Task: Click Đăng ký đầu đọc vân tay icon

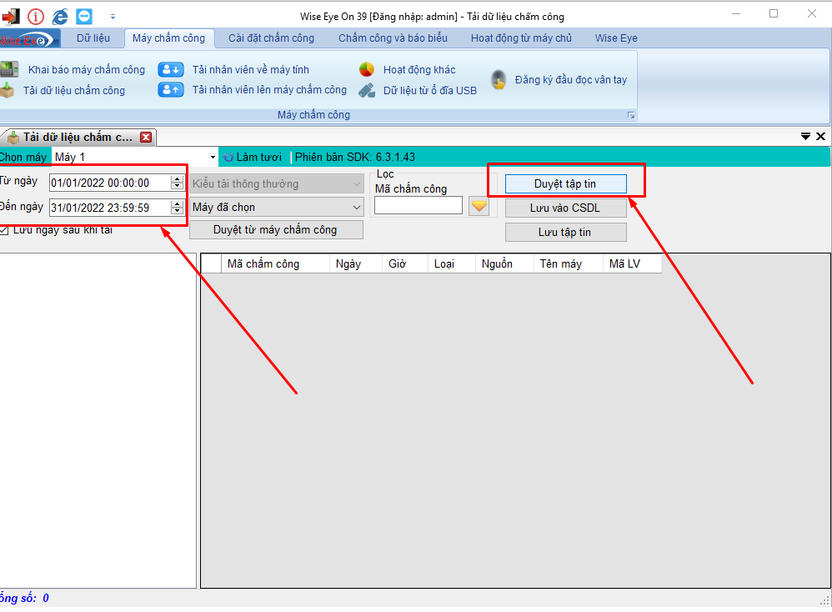Action: pos(499,80)
